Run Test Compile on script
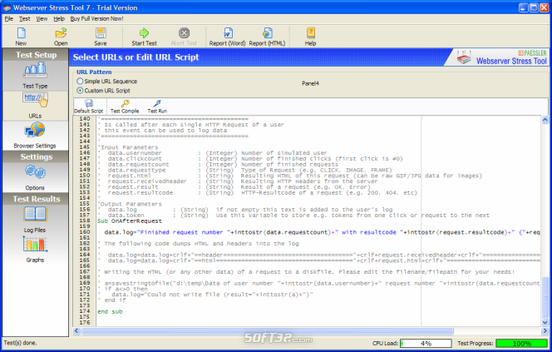The width and height of the screenshot is (552, 352). click(125, 107)
